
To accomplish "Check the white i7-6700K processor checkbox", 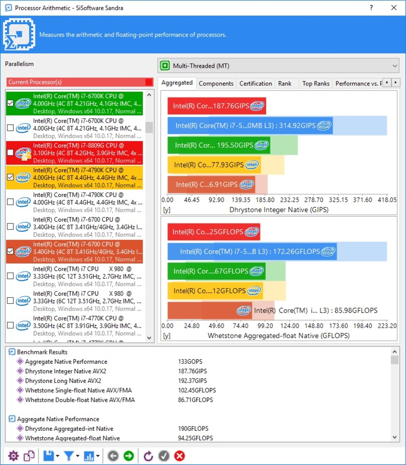I will tap(10, 128).
